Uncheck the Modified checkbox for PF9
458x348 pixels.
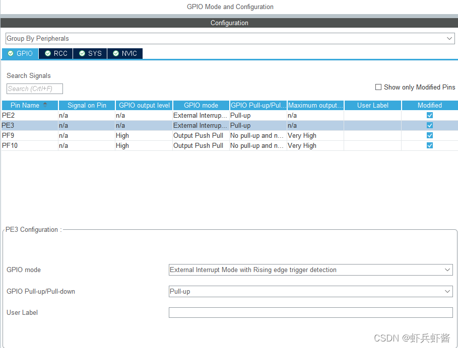430,135
